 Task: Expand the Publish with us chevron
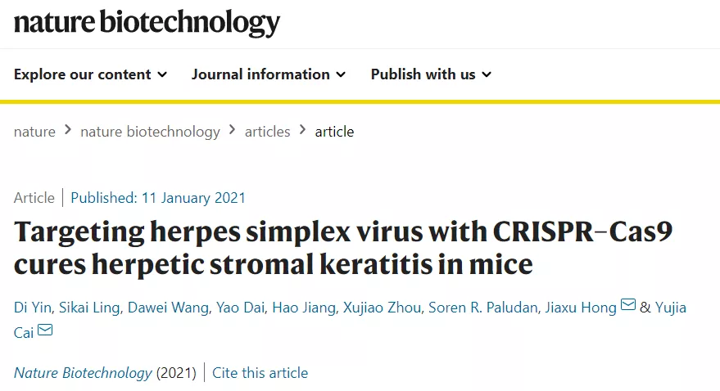pos(487,74)
